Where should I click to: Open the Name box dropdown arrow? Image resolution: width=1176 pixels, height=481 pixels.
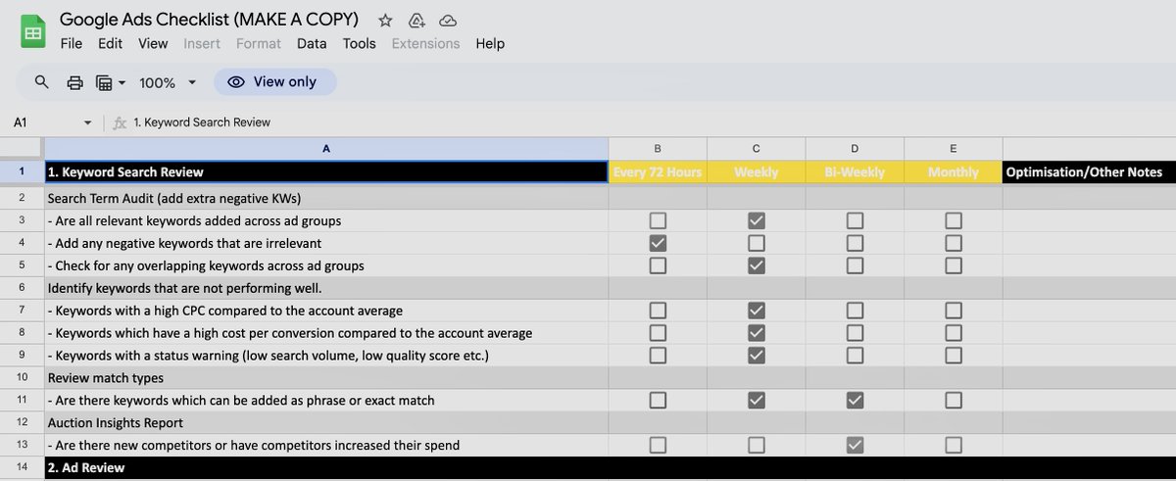[x=88, y=122]
